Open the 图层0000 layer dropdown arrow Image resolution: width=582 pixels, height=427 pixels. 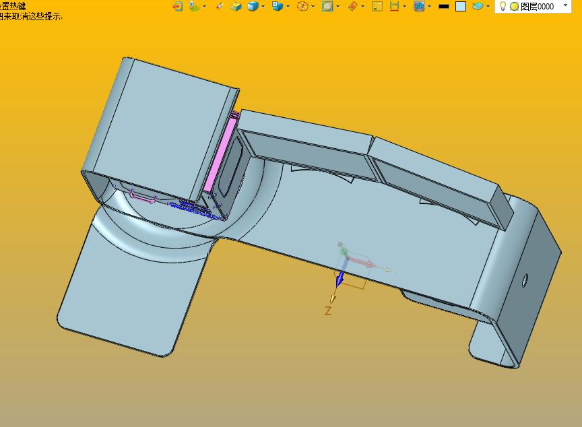[565, 5]
